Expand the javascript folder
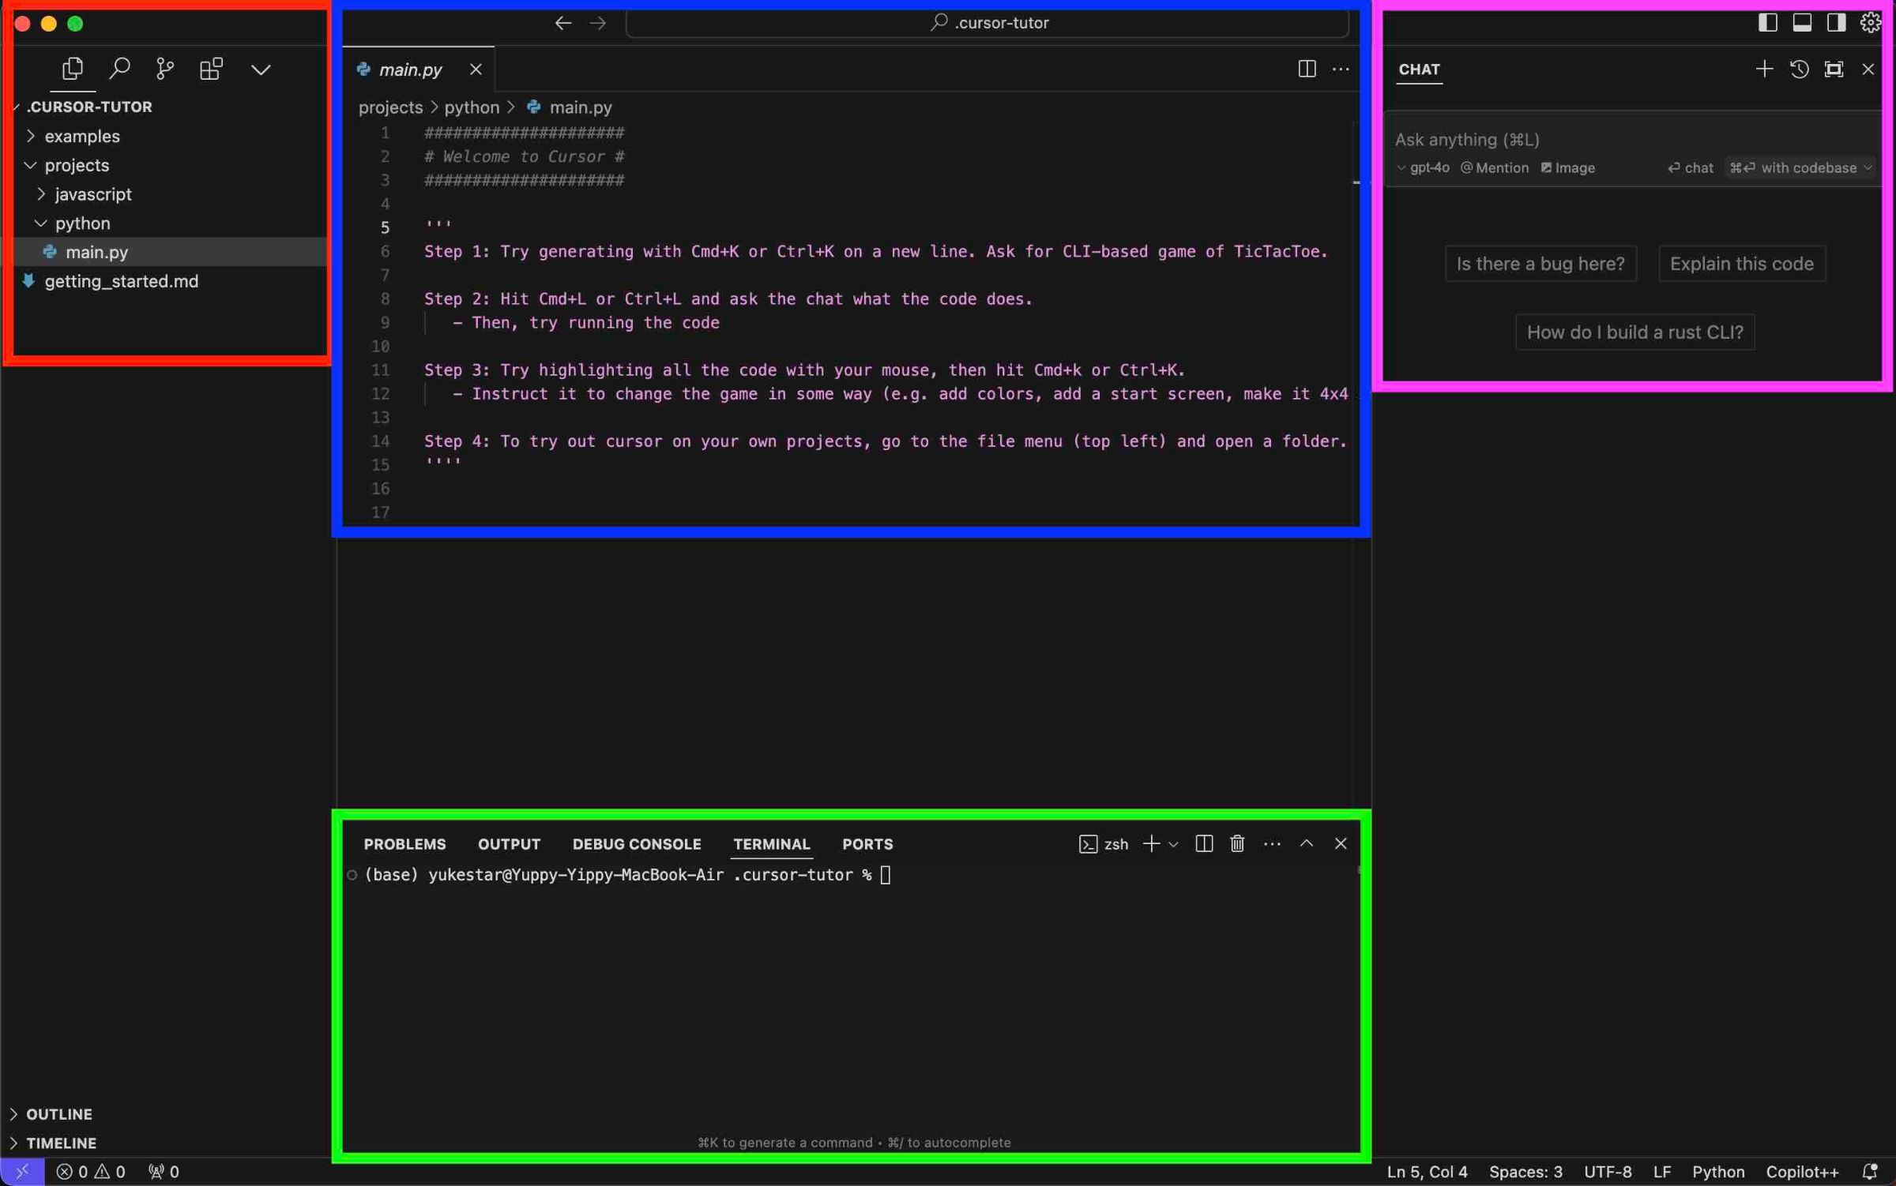 pyautogui.click(x=93, y=194)
